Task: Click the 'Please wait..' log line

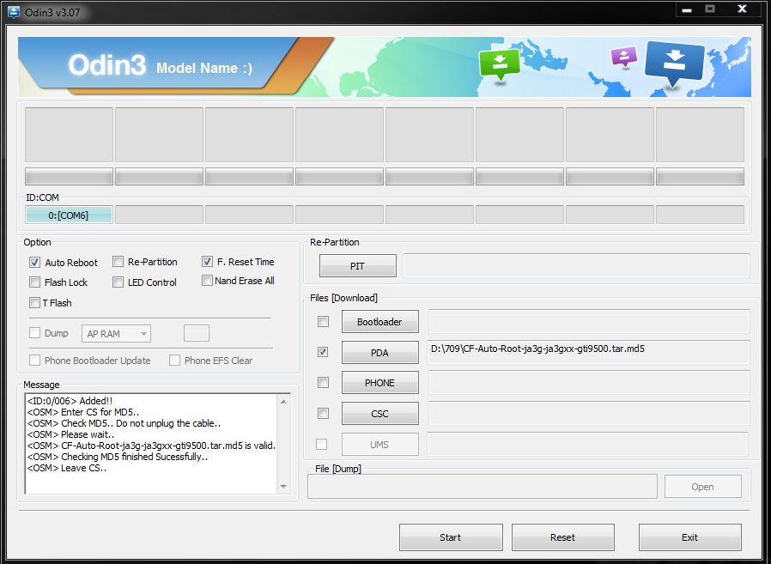Action: point(70,434)
